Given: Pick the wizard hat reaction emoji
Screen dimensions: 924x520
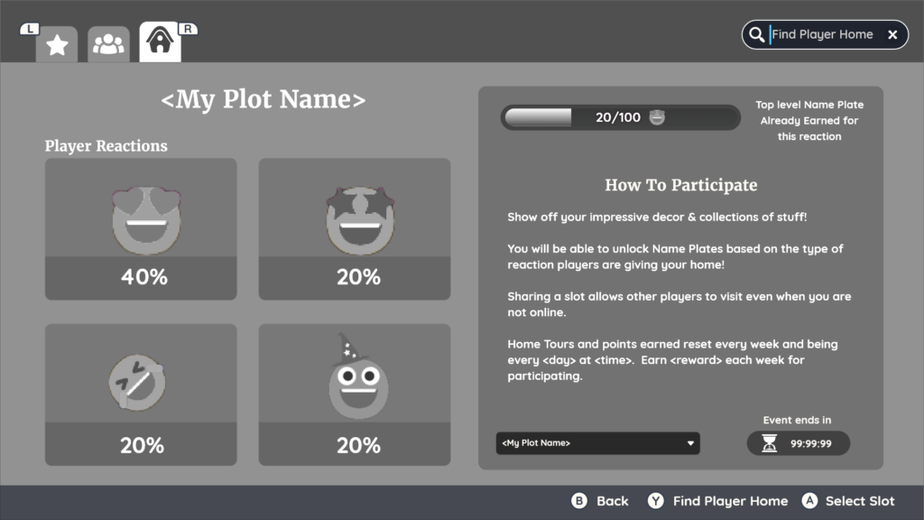Looking at the screenshot, I should (x=358, y=376).
